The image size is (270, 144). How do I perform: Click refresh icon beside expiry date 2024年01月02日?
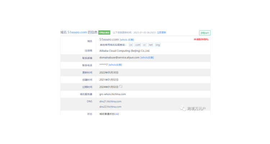[x=121, y=86]
